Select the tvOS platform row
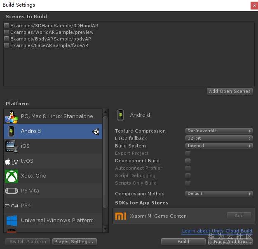 53,161
